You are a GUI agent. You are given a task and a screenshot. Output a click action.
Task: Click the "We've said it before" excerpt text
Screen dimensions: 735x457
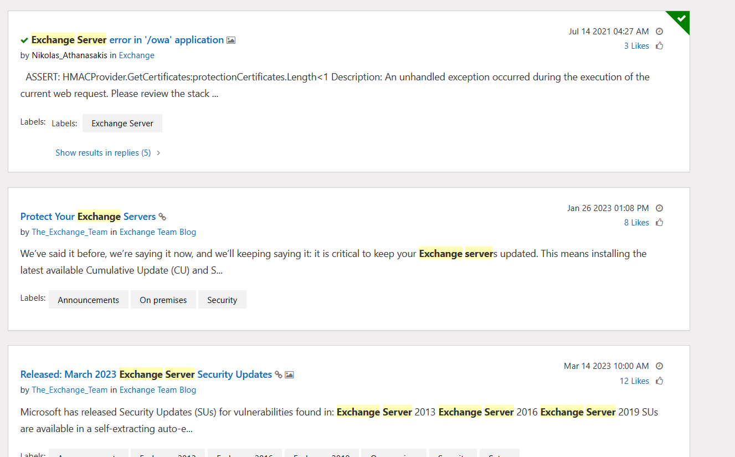(x=333, y=262)
